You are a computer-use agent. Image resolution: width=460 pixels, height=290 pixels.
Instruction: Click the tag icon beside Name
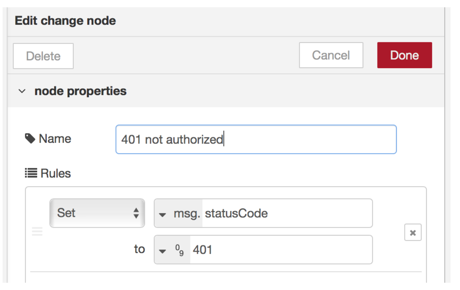pyautogui.click(x=30, y=139)
